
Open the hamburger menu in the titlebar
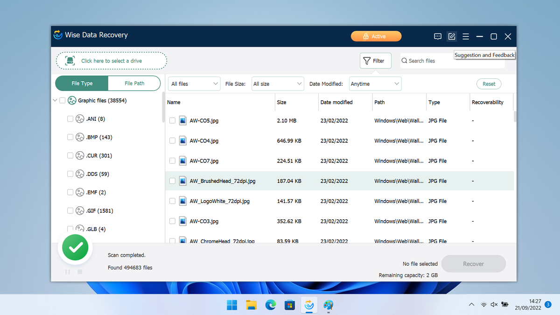(465, 36)
